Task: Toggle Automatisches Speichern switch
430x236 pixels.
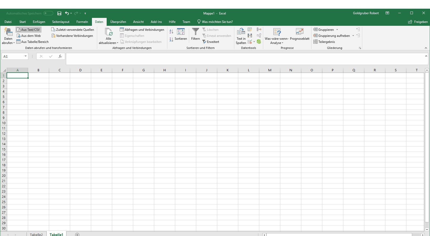Action: tap(48, 13)
